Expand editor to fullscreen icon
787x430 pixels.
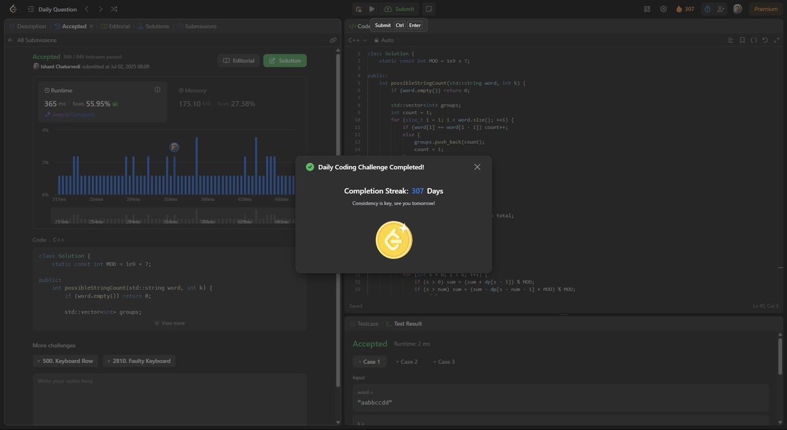(x=777, y=40)
